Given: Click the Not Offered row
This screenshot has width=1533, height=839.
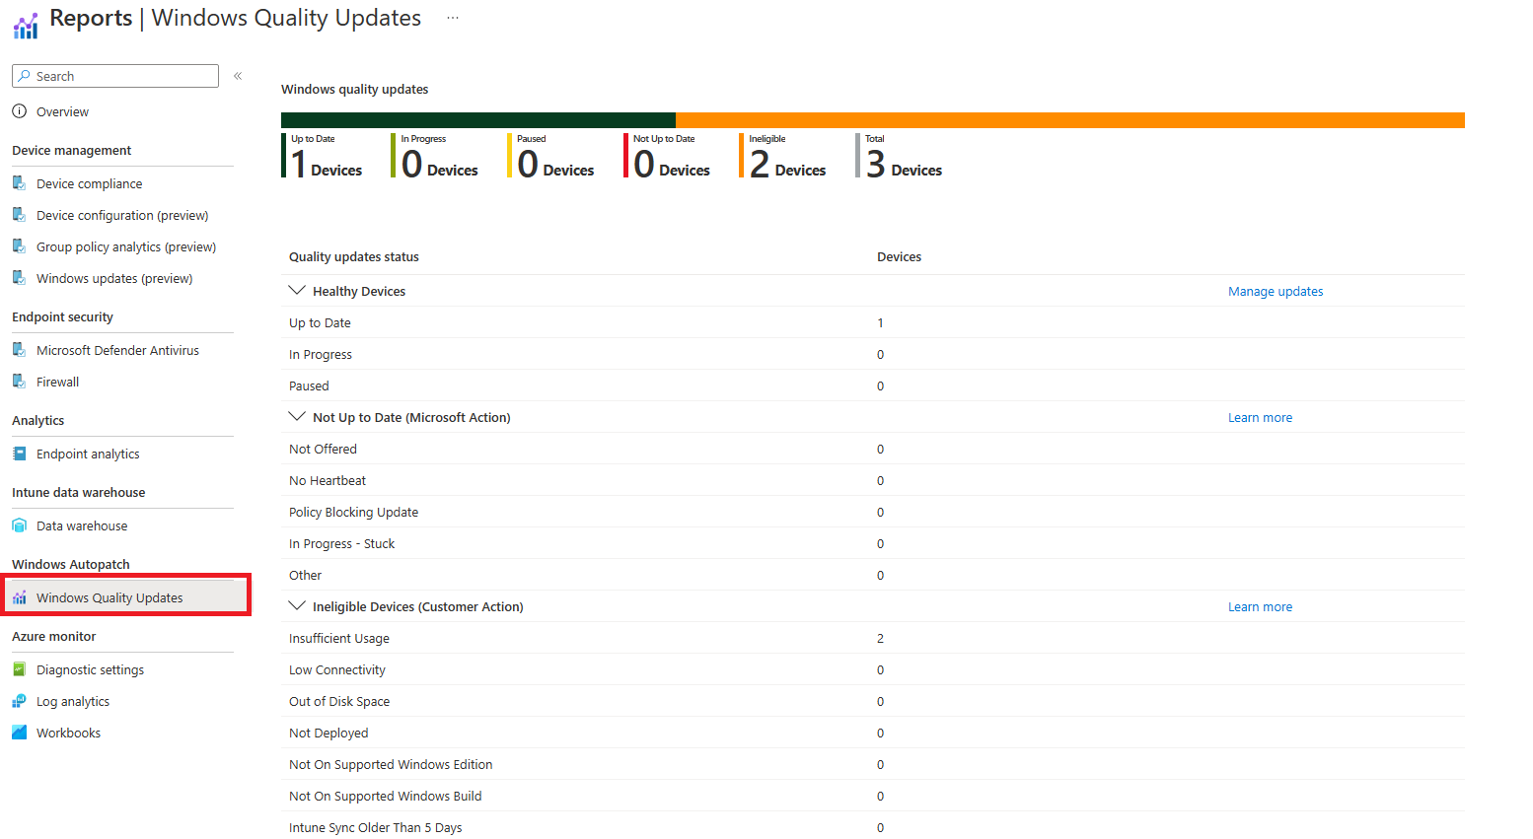Looking at the screenshot, I should coord(872,449).
